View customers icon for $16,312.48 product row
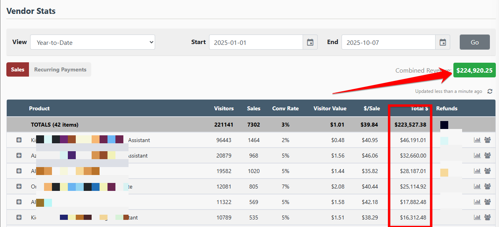Image resolution: width=499 pixels, height=227 pixels. pos(487,217)
